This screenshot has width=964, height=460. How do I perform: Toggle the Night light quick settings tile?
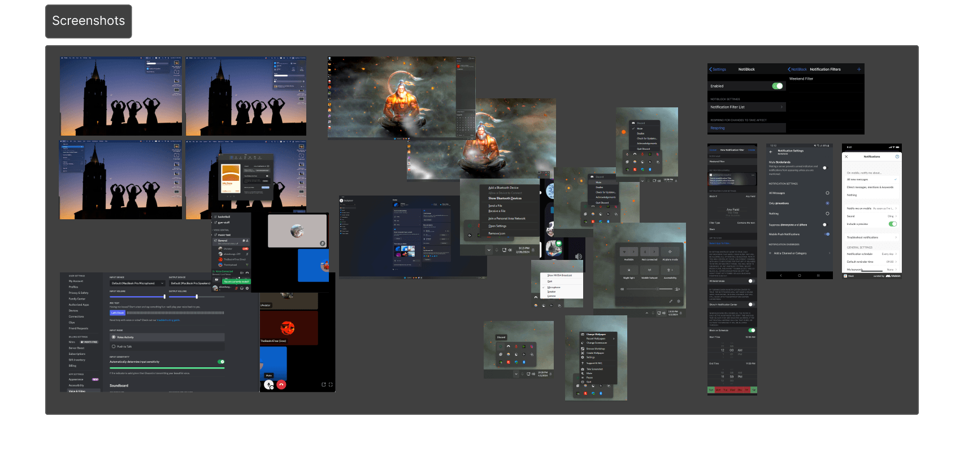point(629,270)
